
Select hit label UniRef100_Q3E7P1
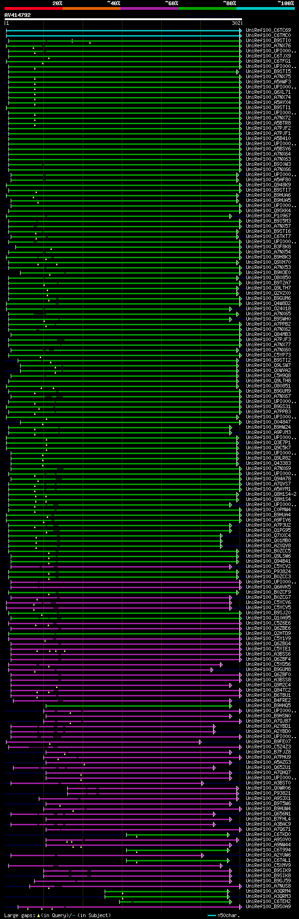(x=268, y=443)
